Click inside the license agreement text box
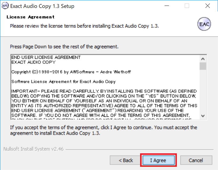 pos(105,87)
